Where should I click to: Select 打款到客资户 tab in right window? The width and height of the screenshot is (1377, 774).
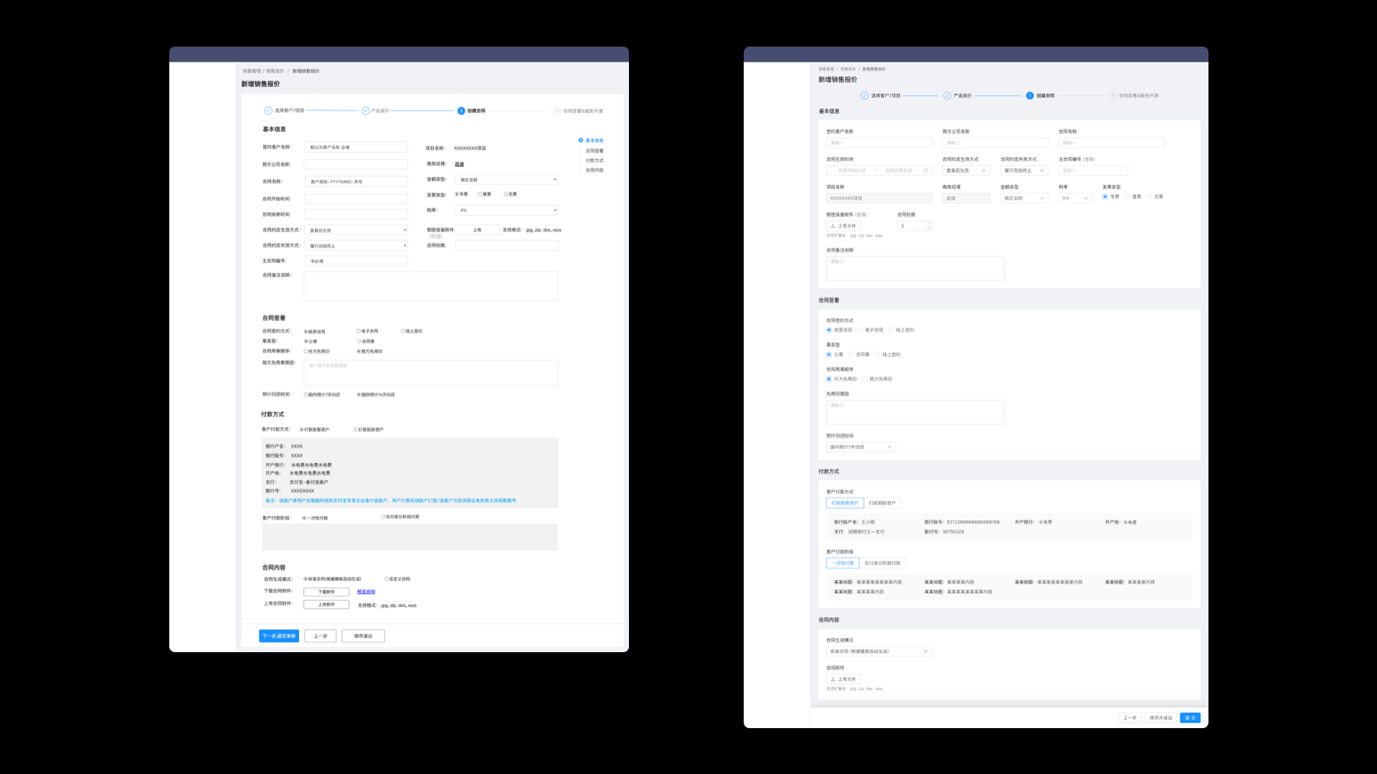coord(845,503)
